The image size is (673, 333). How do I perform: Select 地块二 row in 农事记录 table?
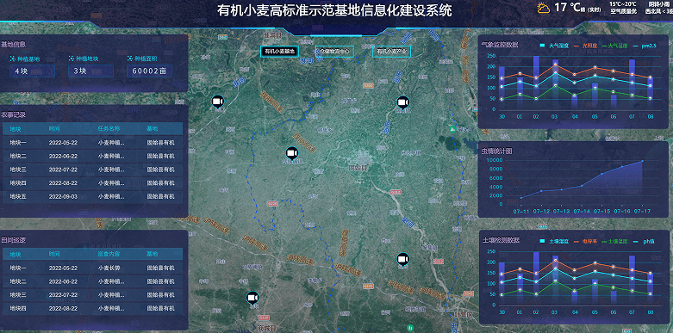[93, 156]
